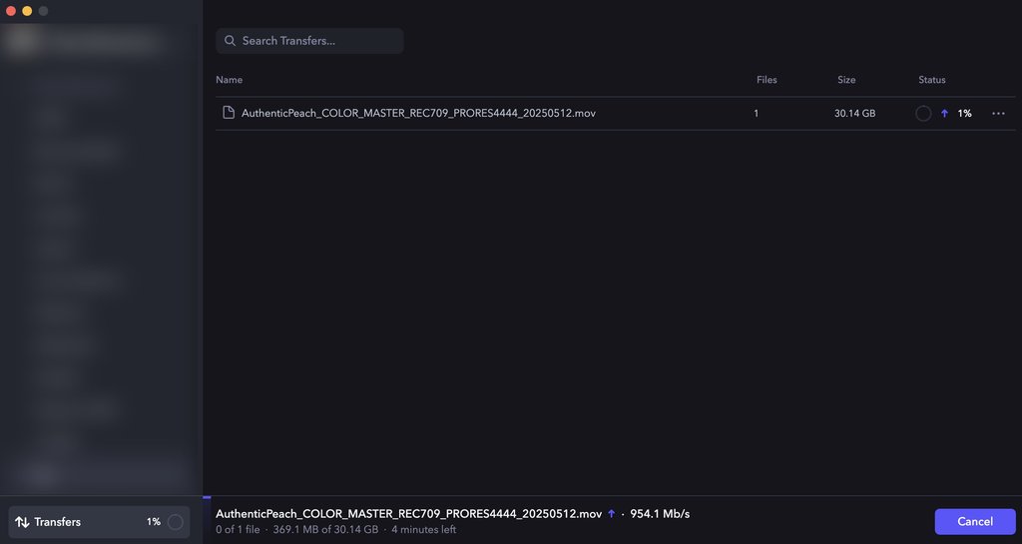Sort transfers by the Name column
The width and height of the screenshot is (1022, 544).
pyautogui.click(x=230, y=80)
